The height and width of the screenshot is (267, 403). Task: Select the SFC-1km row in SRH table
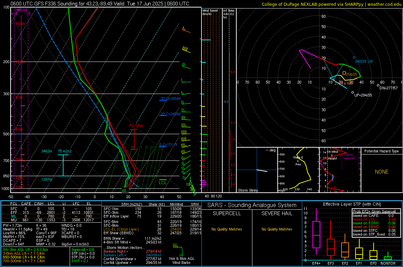click(152, 209)
